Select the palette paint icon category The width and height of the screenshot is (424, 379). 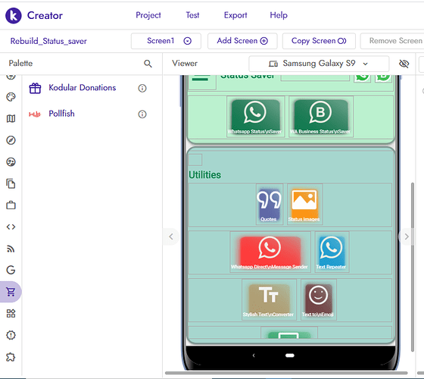[11, 97]
